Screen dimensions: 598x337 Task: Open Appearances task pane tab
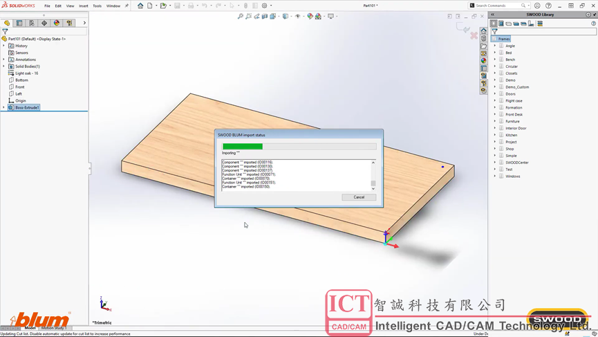484,61
